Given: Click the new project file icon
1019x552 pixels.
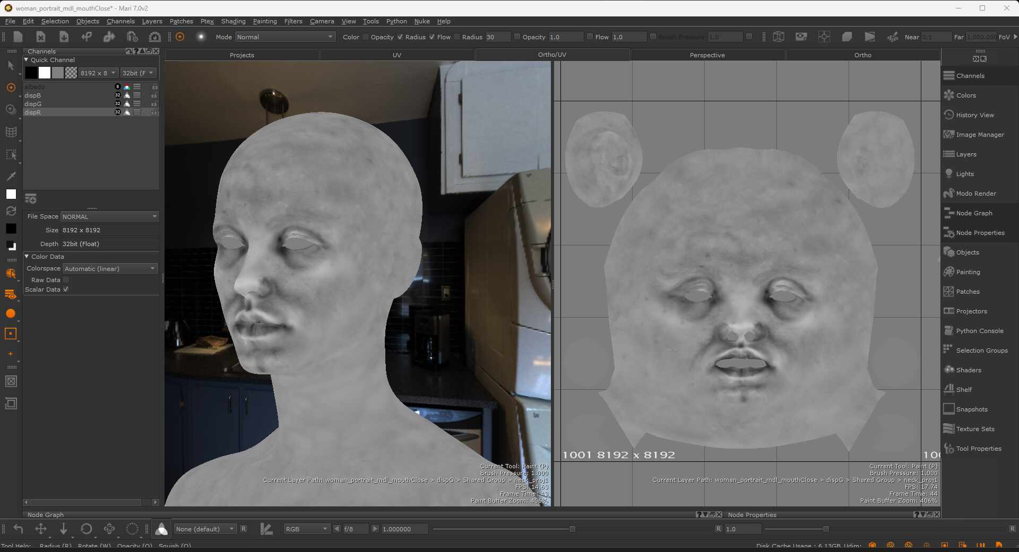Looking at the screenshot, I should 18,37.
